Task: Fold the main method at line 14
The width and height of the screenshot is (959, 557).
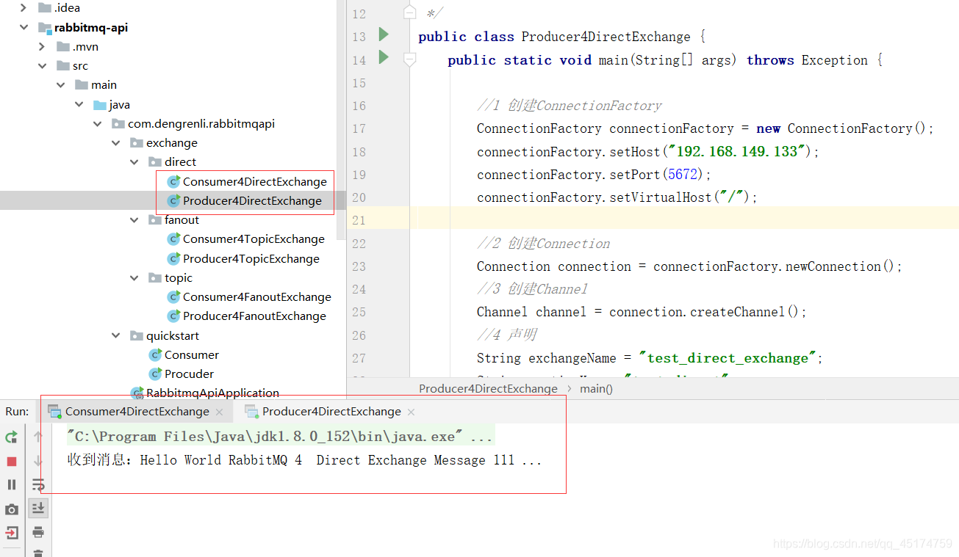Action: pos(410,59)
